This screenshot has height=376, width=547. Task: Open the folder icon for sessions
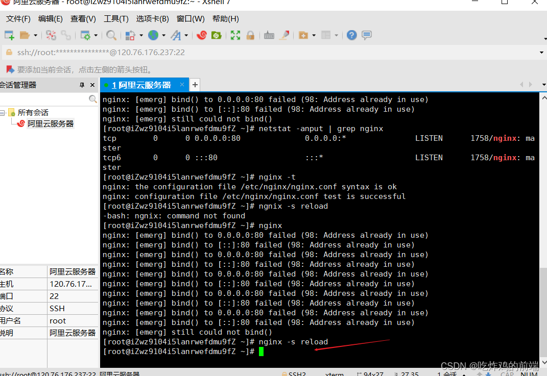pos(25,35)
